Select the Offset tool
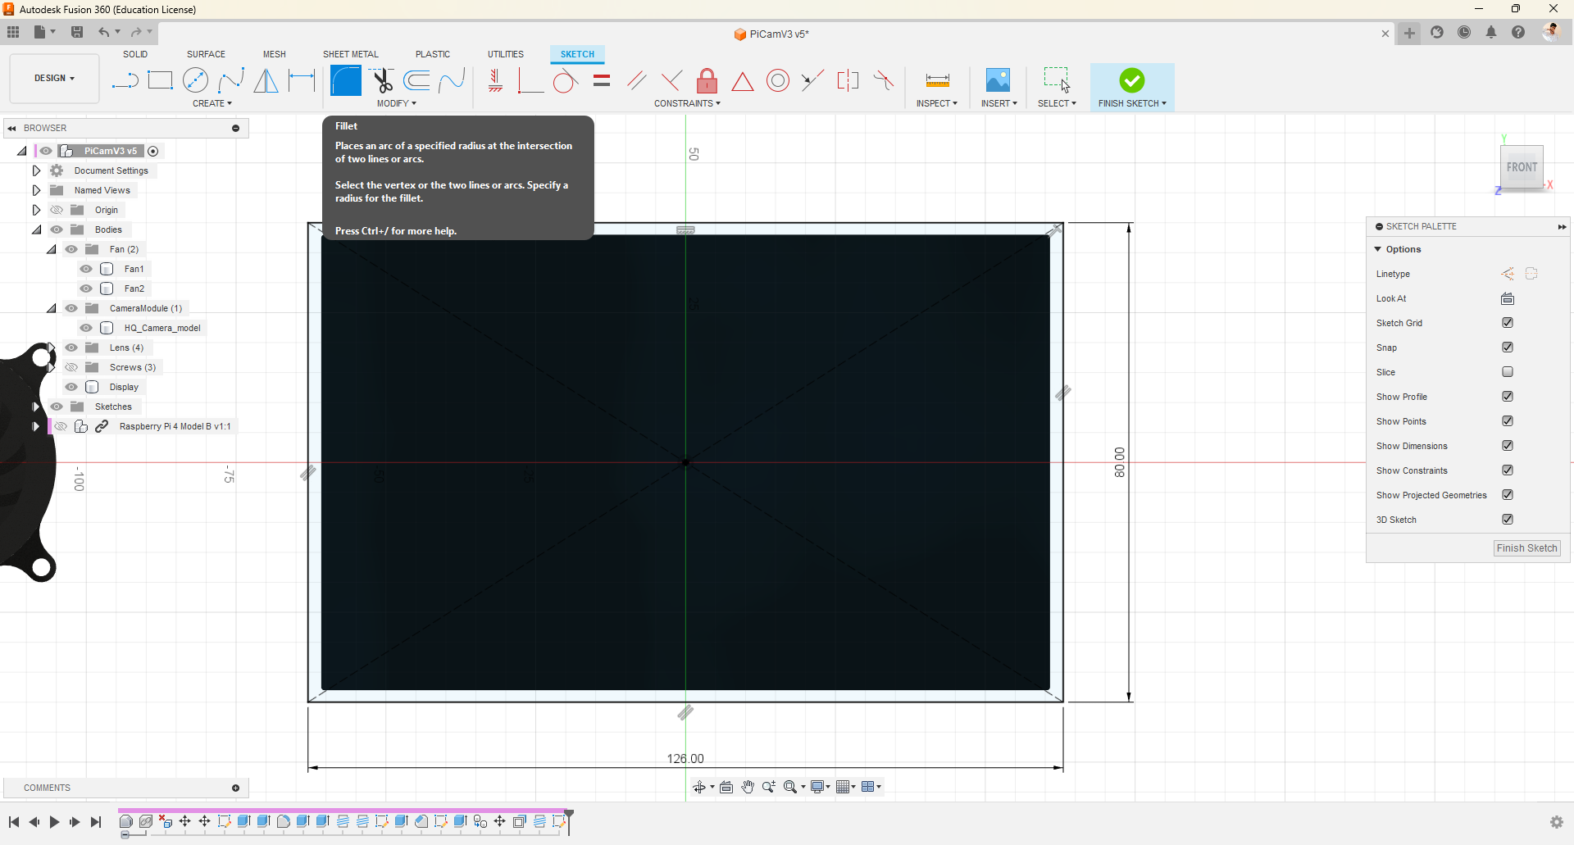 click(x=417, y=80)
